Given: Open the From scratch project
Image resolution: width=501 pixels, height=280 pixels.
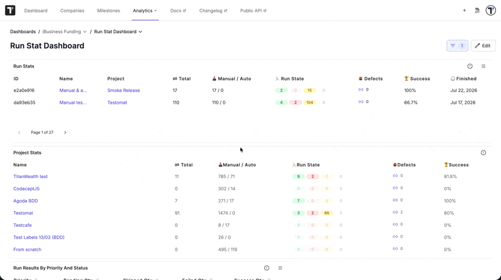Looking at the screenshot, I should 27,249.
